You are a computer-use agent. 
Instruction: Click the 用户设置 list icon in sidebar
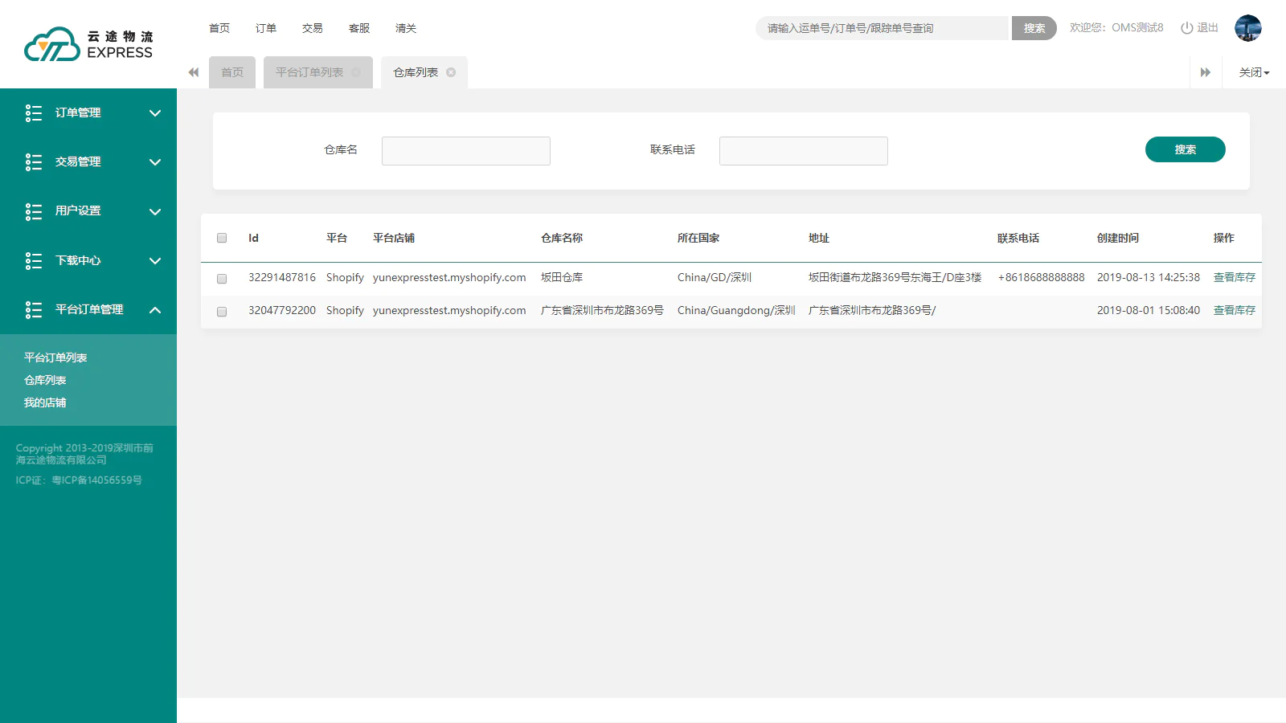(x=34, y=211)
